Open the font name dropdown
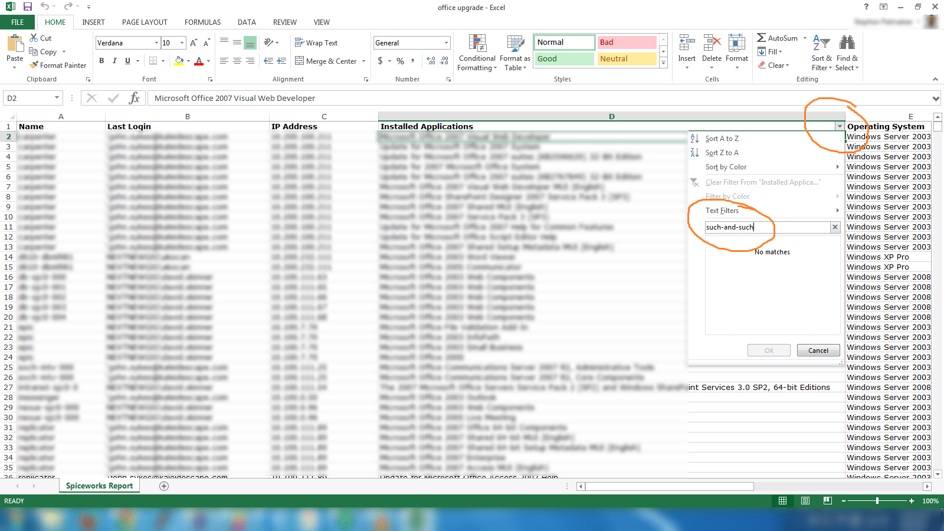Screen dimensions: 944x531 pyautogui.click(x=156, y=42)
